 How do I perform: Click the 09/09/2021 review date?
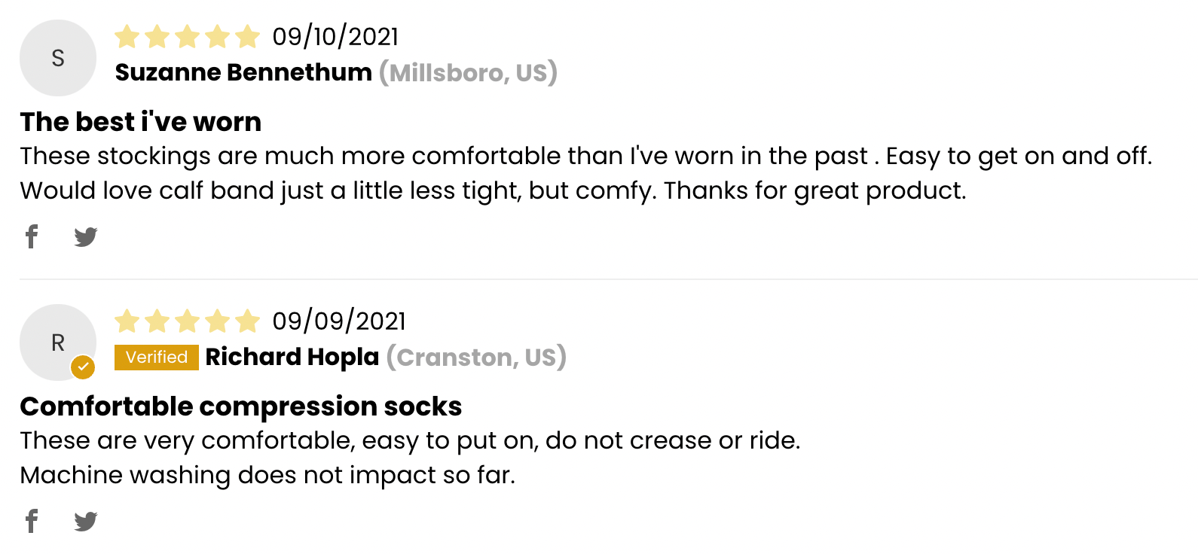click(339, 321)
